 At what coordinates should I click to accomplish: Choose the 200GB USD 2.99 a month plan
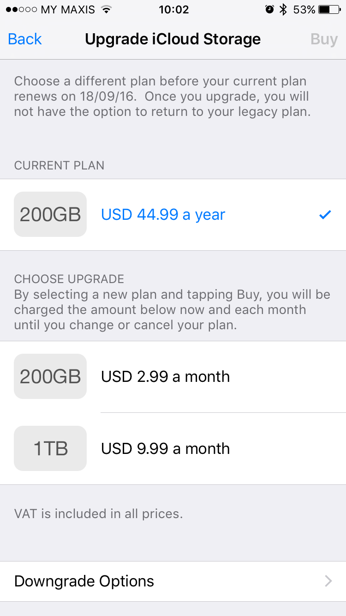173,377
